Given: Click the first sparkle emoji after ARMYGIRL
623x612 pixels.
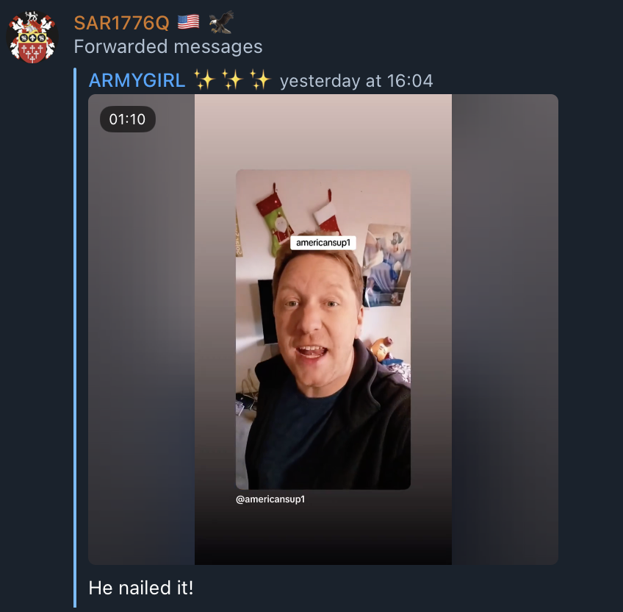Looking at the screenshot, I should pos(204,79).
